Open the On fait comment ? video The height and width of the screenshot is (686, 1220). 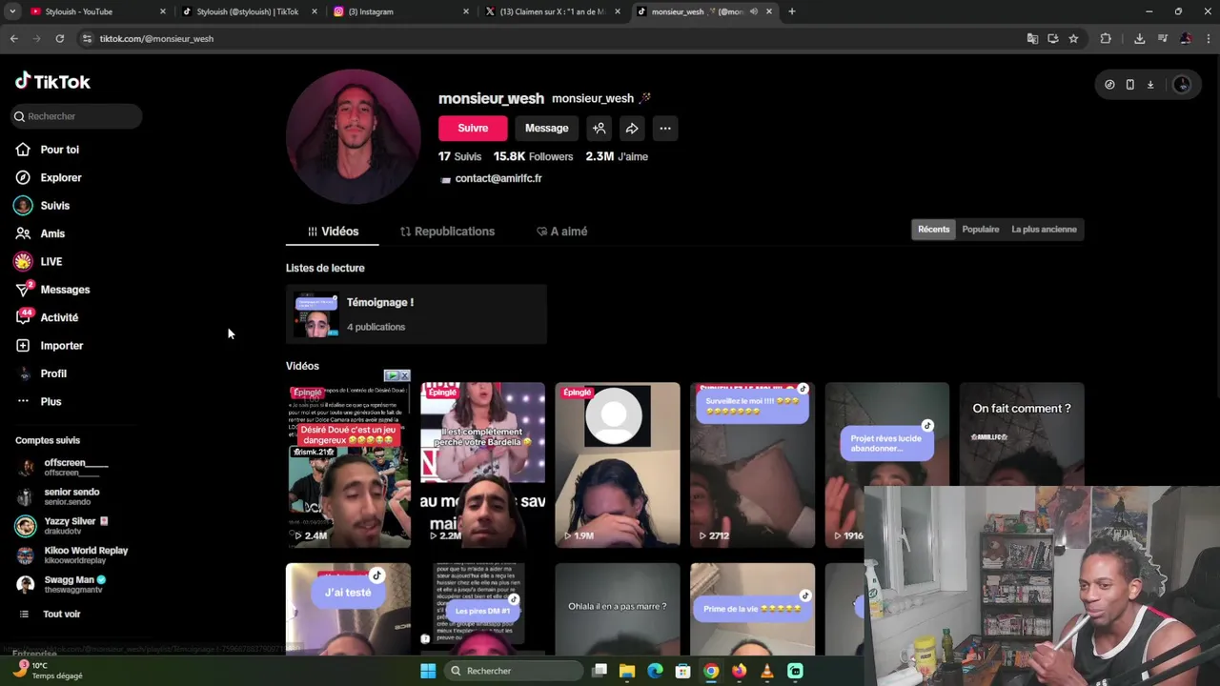click(1022, 434)
